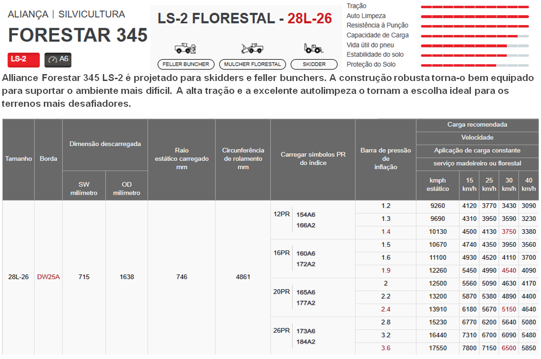
Task: Click the 166A2 load index
Action: tap(306, 226)
